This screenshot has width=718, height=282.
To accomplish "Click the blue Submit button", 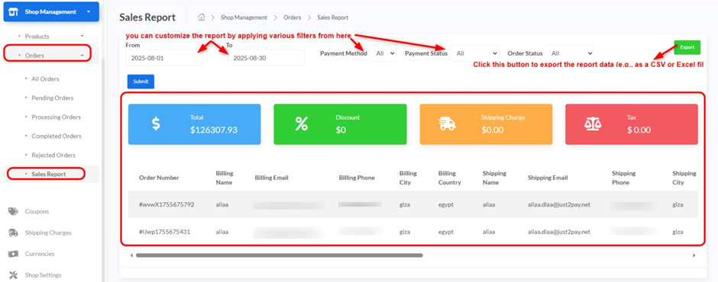I will click(x=141, y=82).
